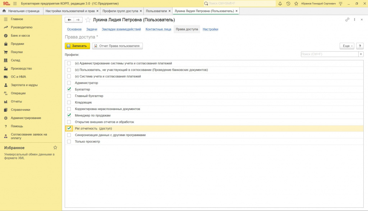The width and height of the screenshot is (368, 211).
Task: Enable Синхронизация данных с другими программами checkbox
Action: [69, 135]
